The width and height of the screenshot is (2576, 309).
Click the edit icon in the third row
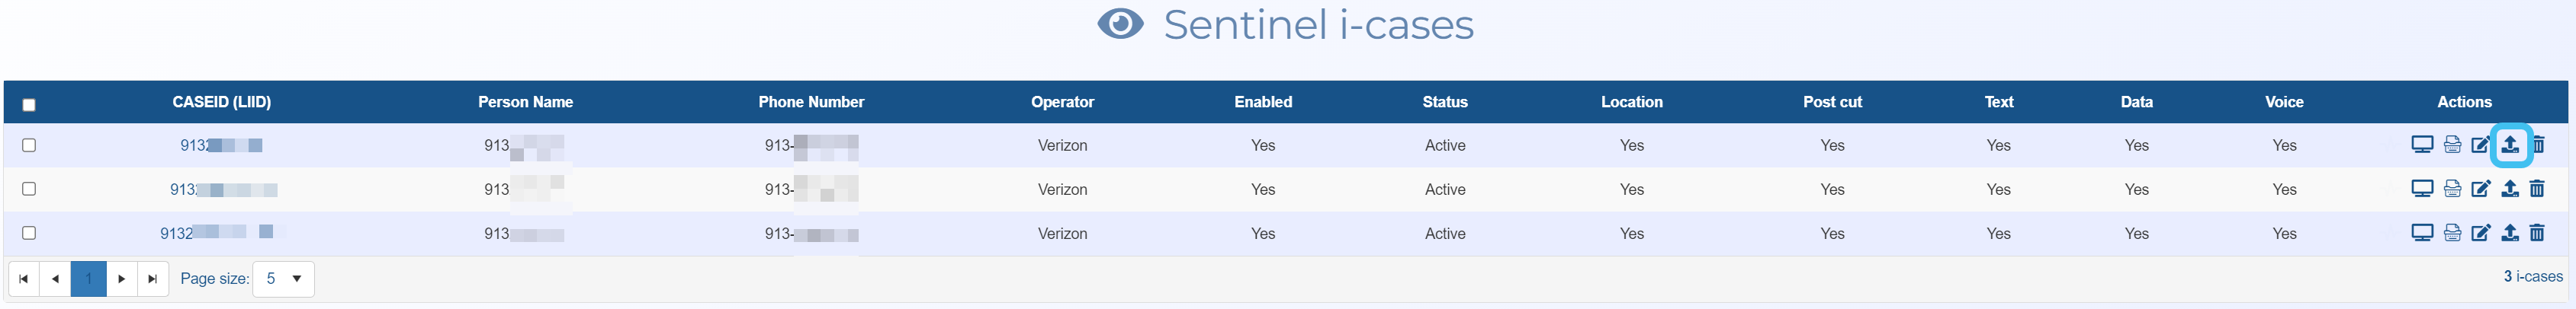[x=2480, y=233]
